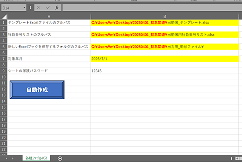Go to next sheet with right arrow

pos(13,158)
